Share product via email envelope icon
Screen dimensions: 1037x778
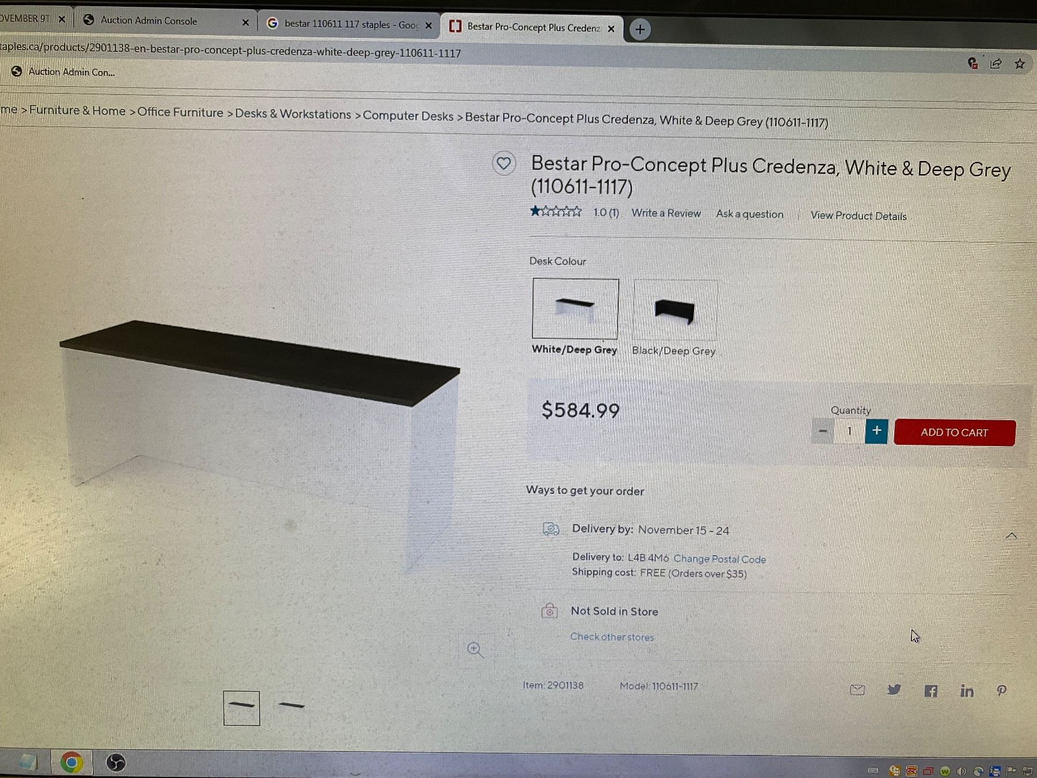[x=857, y=690]
